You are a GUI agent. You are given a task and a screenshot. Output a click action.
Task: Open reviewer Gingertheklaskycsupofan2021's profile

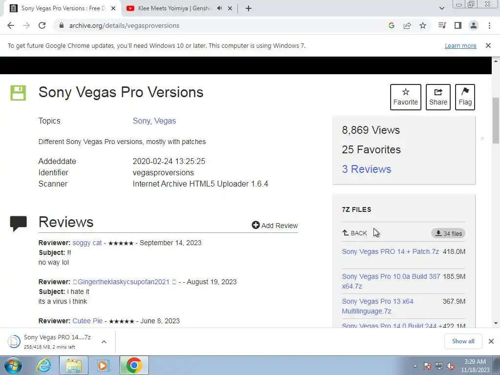coord(124,282)
